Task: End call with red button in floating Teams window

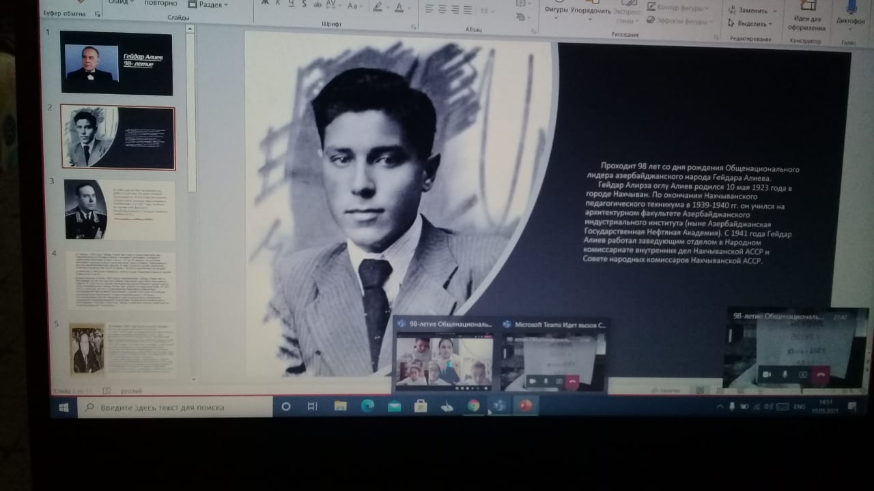Action: 820,374
